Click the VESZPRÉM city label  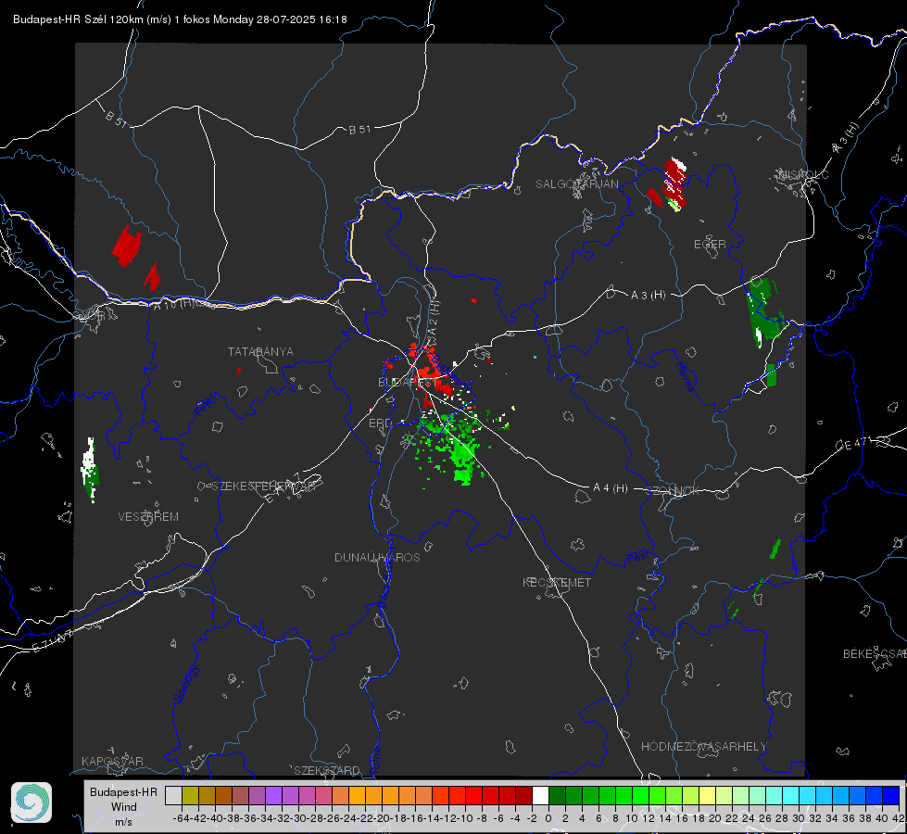coord(148,517)
